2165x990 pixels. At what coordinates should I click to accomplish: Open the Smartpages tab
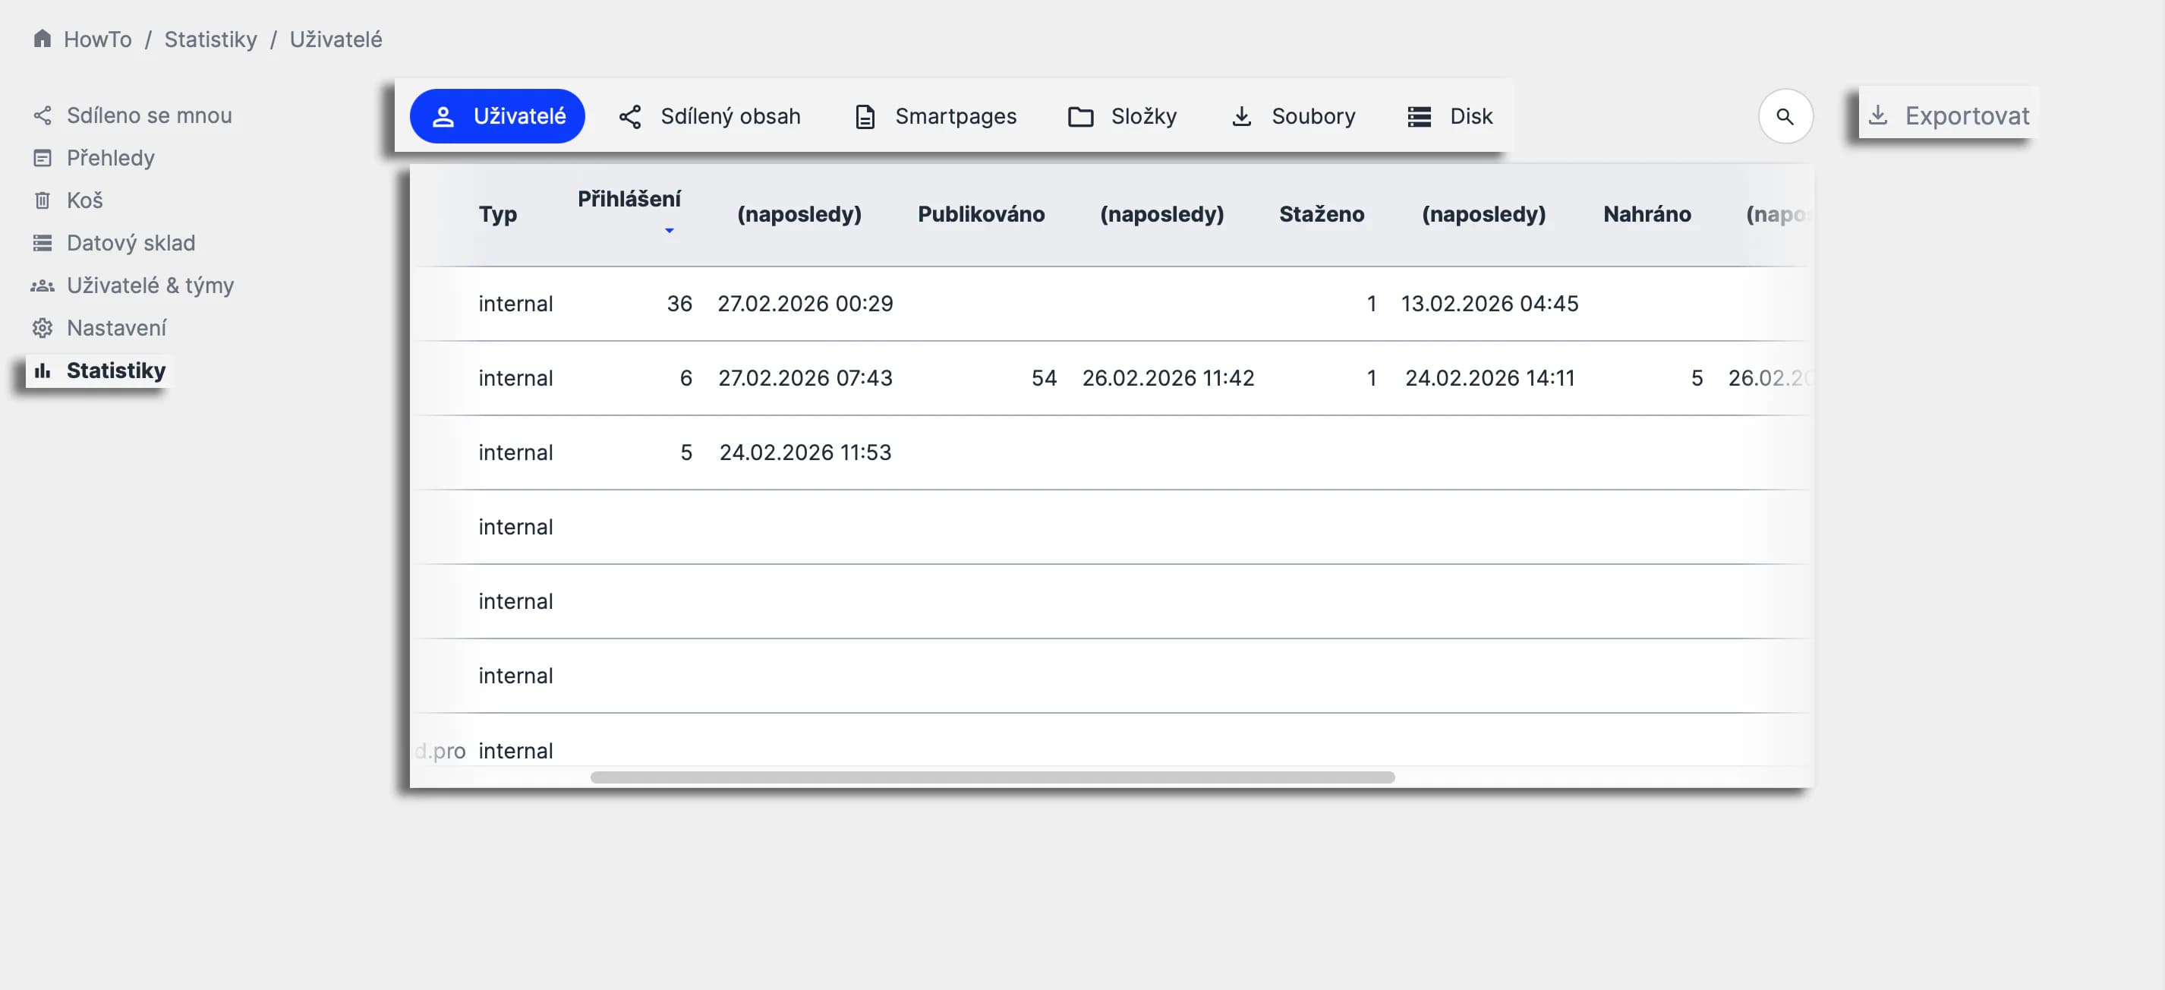coord(935,116)
